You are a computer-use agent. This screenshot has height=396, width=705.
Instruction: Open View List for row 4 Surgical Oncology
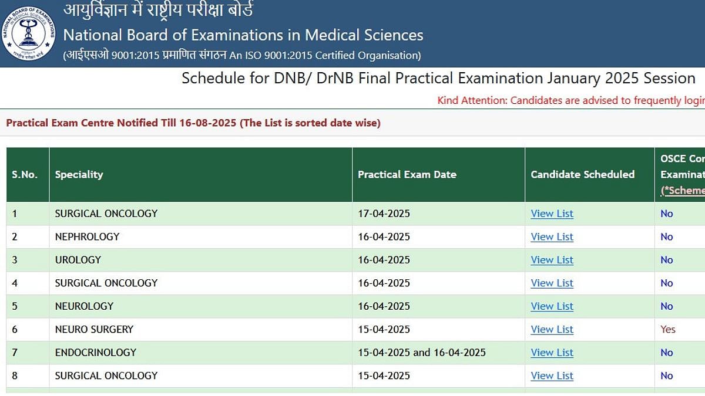pyautogui.click(x=552, y=283)
